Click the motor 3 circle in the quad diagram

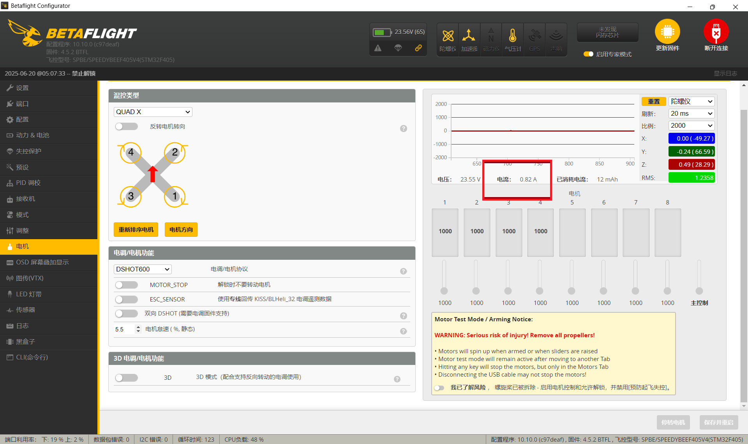[x=131, y=196]
